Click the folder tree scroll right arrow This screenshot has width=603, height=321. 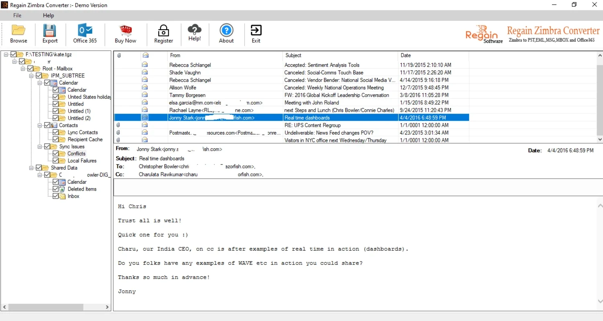pyautogui.click(x=107, y=307)
